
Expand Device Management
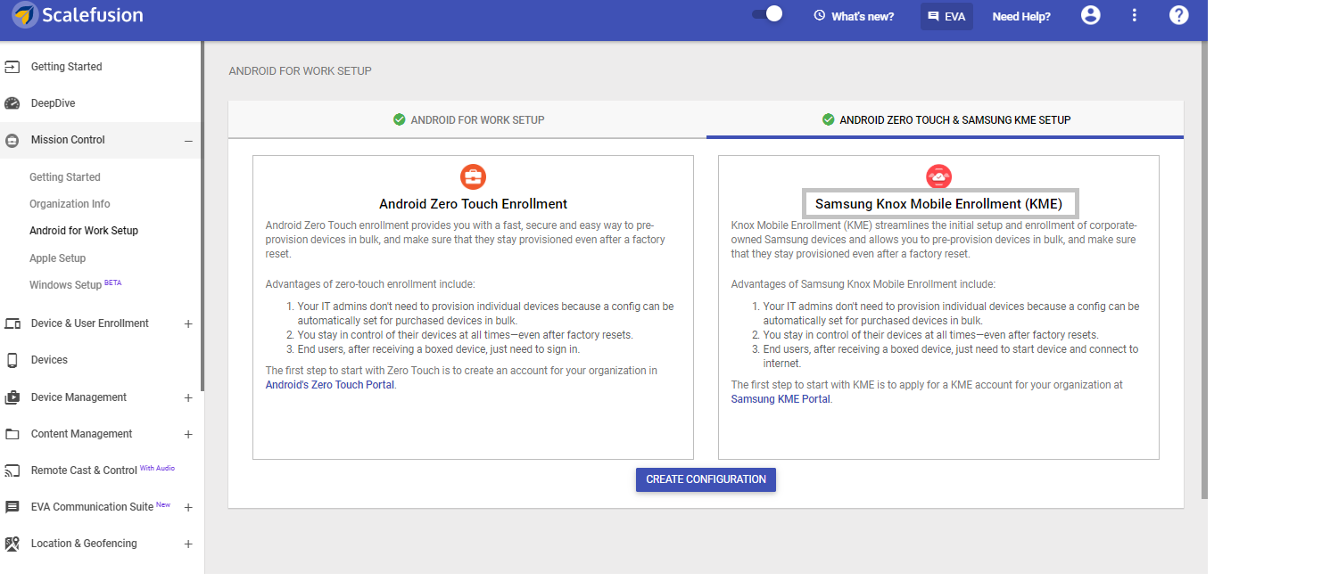188,397
